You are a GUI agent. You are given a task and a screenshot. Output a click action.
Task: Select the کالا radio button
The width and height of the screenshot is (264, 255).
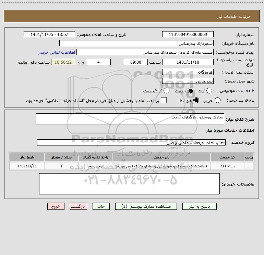(209, 91)
